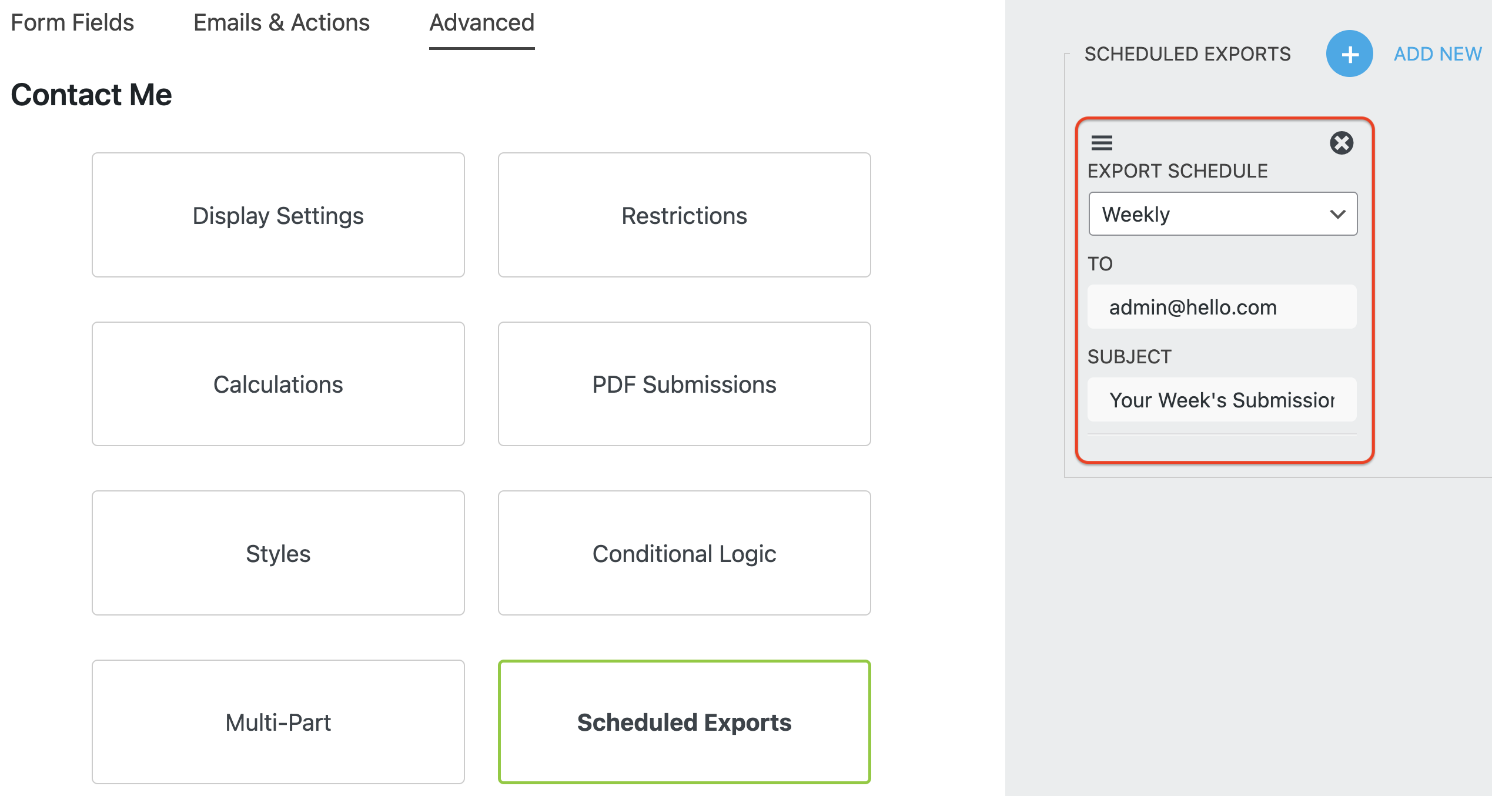Click the blue plus icon to add export
This screenshot has width=1492, height=796.
tap(1349, 53)
